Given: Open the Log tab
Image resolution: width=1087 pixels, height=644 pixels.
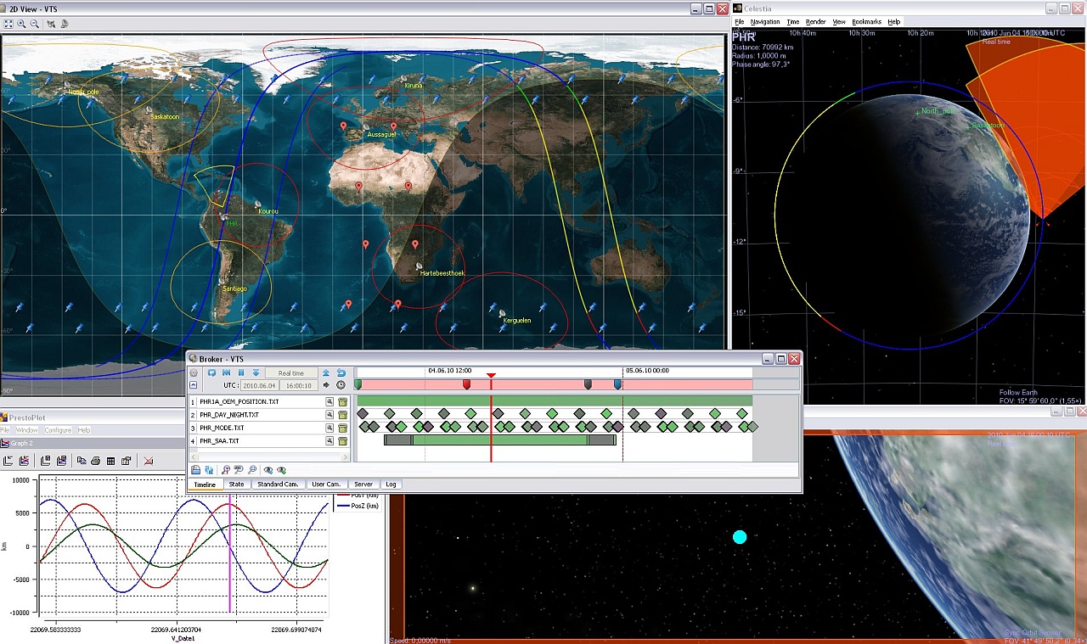Looking at the screenshot, I should [391, 484].
